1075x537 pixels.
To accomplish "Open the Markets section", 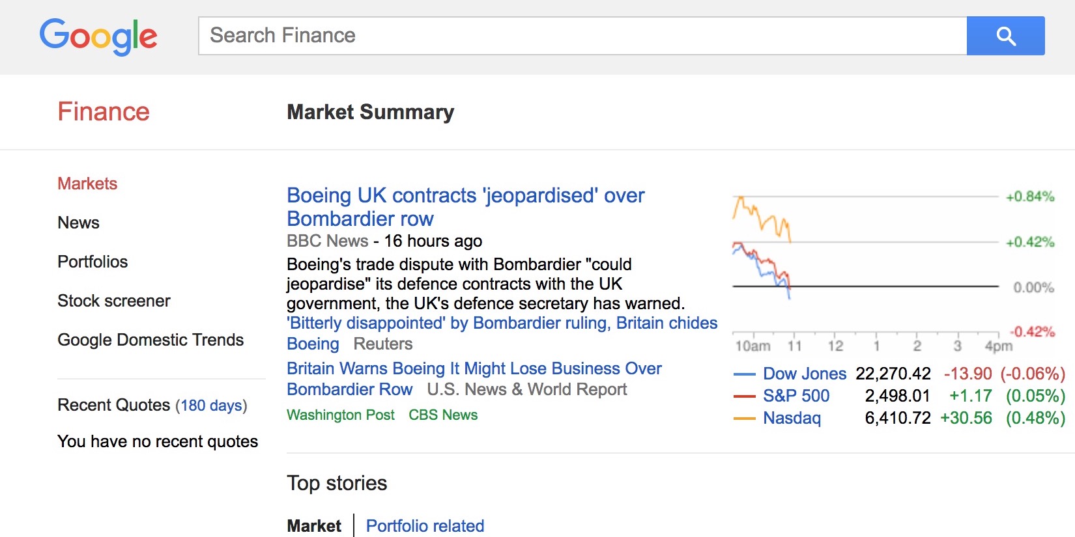I will [87, 184].
